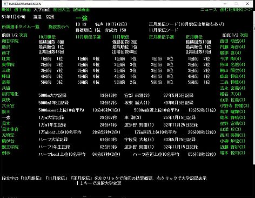Advance with 進む(ENTER)>>

coord(236,10)
